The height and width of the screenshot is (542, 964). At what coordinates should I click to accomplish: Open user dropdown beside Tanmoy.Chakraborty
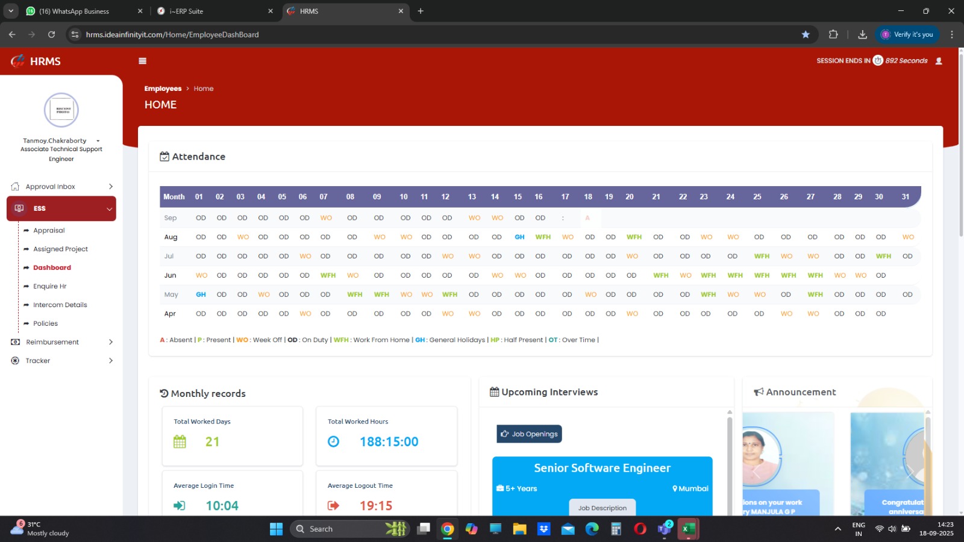[98, 141]
